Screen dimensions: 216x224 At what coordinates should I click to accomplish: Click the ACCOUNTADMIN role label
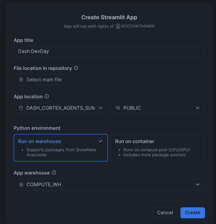(x=138, y=26)
